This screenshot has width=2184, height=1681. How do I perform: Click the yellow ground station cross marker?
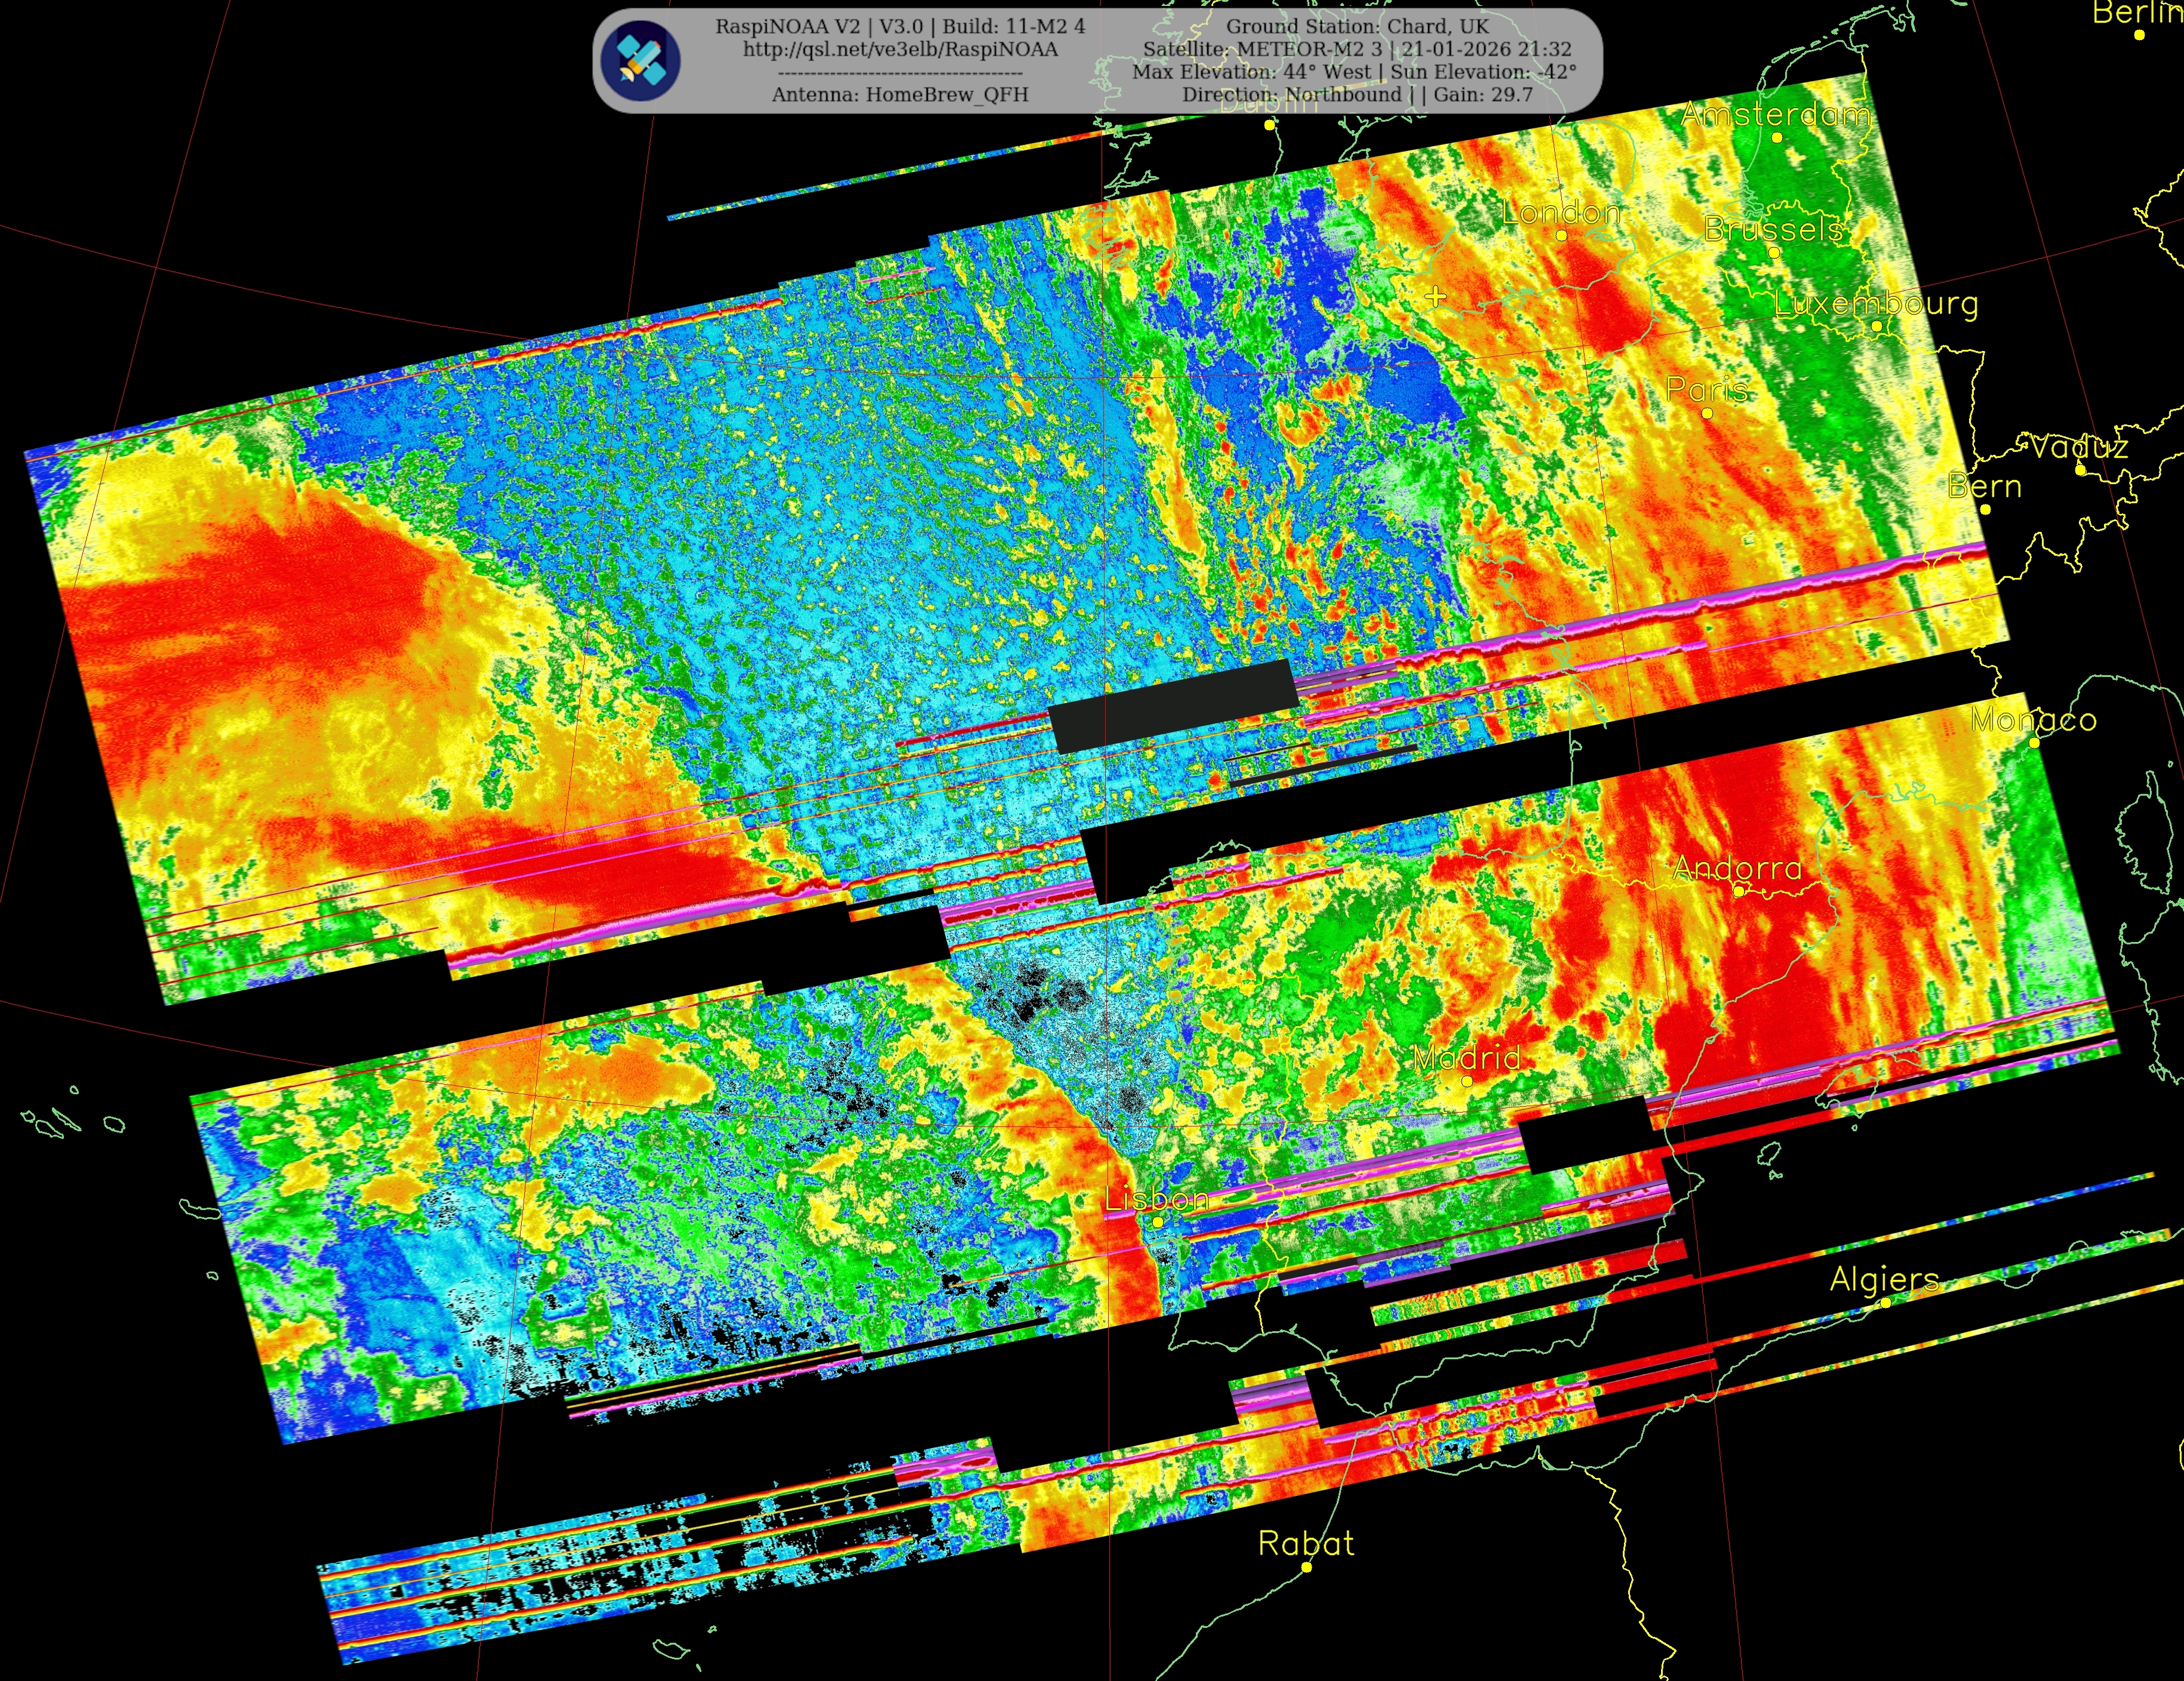1435,296
